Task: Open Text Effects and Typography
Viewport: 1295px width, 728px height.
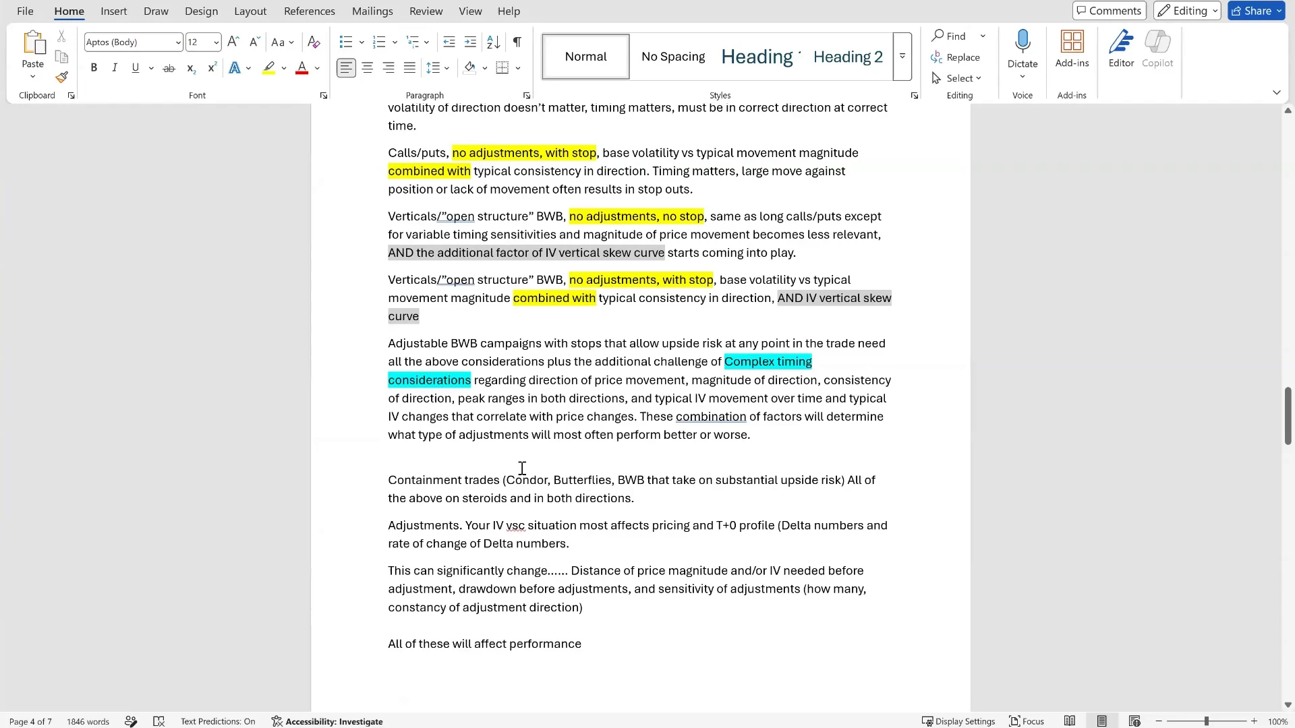Action: pos(235,67)
